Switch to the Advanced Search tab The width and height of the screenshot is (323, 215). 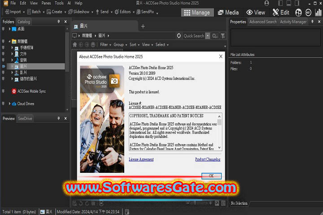coord(263,21)
